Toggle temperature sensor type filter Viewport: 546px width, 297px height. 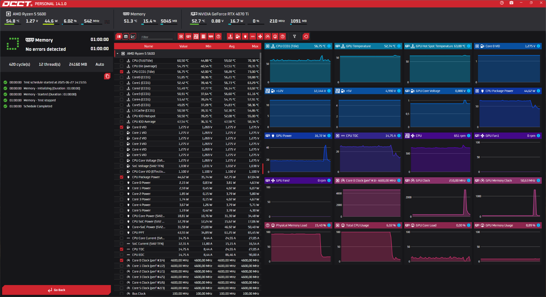(x=230, y=36)
